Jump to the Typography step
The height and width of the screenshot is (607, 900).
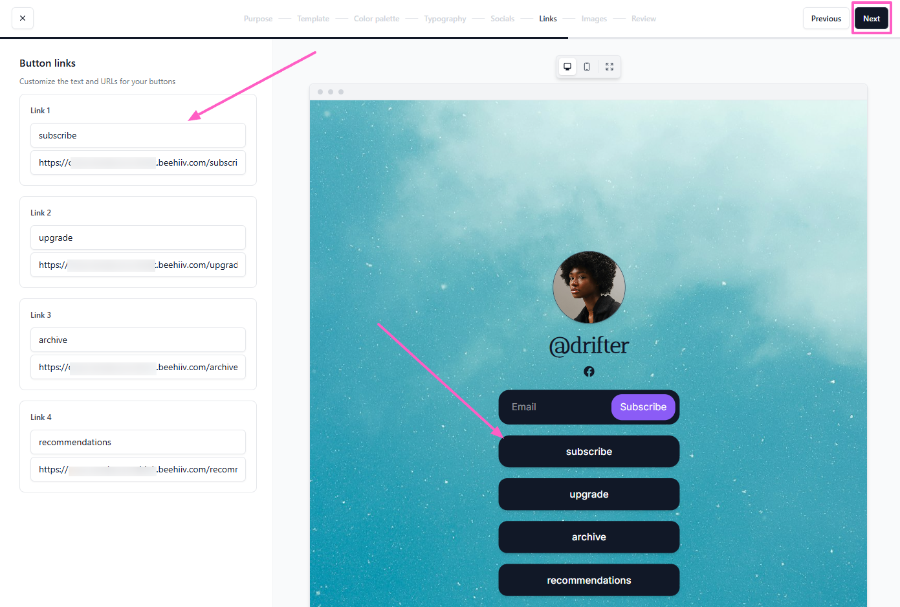pyautogui.click(x=445, y=19)
